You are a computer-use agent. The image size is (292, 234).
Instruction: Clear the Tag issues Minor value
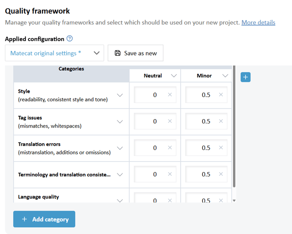tap(221, 121)
